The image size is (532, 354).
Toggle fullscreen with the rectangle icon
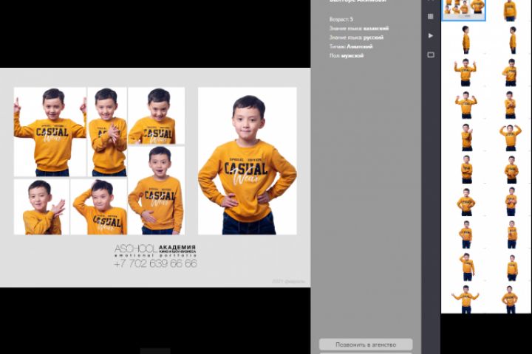coord(431,55)
